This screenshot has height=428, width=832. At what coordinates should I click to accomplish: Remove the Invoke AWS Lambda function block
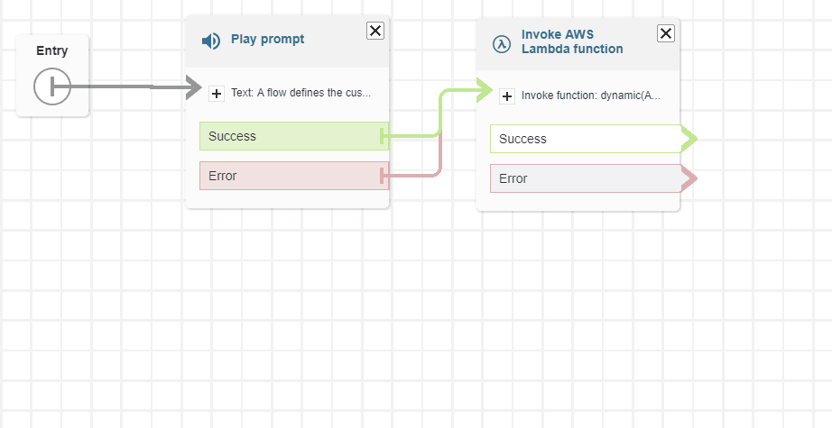[666, 33]
